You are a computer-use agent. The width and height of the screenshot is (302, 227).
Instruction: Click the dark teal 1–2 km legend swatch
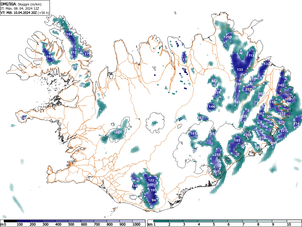(x=161, y=221)
